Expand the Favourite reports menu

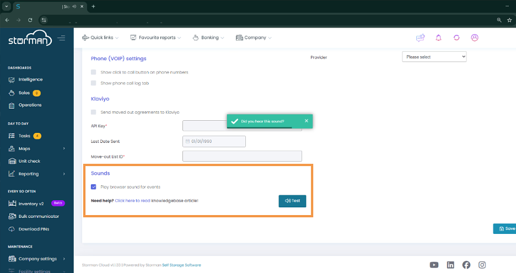pyautogui.click(x=155, y=38)
